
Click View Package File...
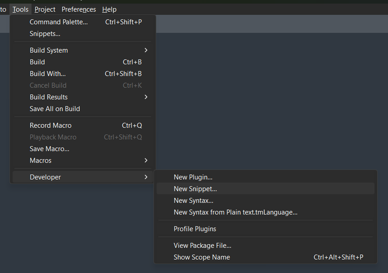tap(203, 245)
